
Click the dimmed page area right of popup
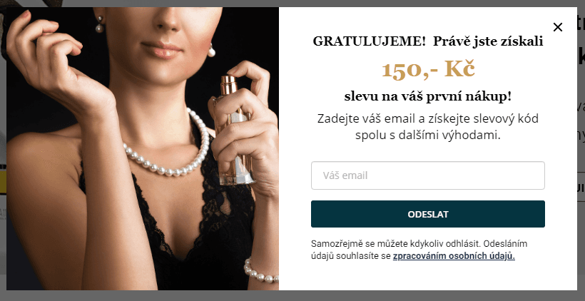pos(581,149)
